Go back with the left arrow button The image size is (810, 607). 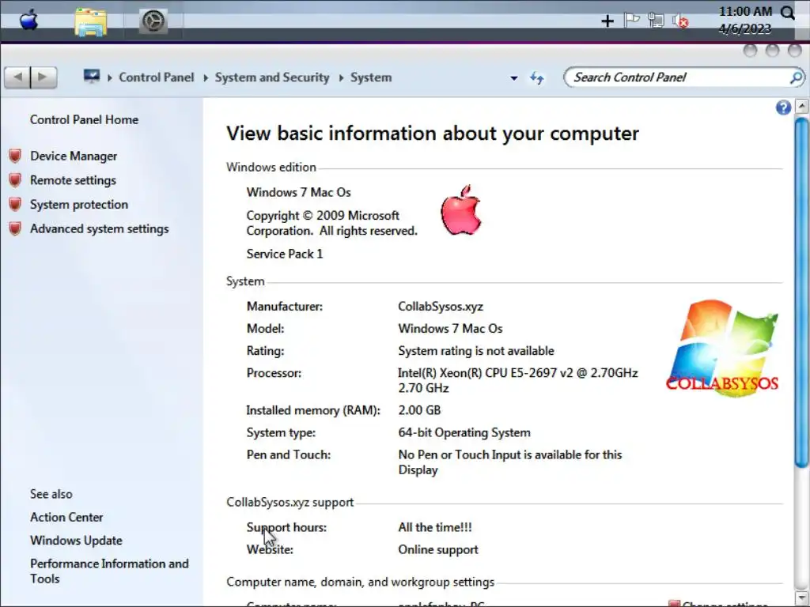[17, 77]
